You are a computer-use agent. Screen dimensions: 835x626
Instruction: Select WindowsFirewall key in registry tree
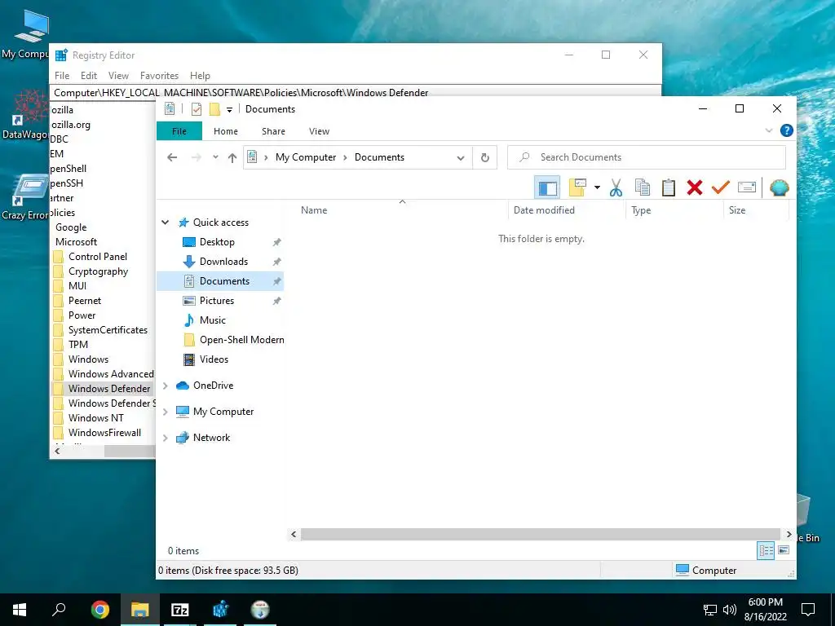tap(104, 433)
